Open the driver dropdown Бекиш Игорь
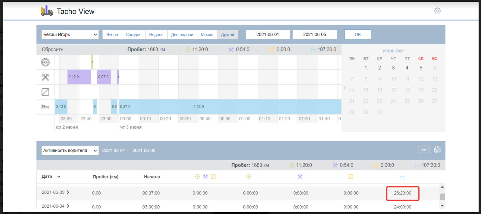Viewport: 481px width, 214px height. (70, 35)
